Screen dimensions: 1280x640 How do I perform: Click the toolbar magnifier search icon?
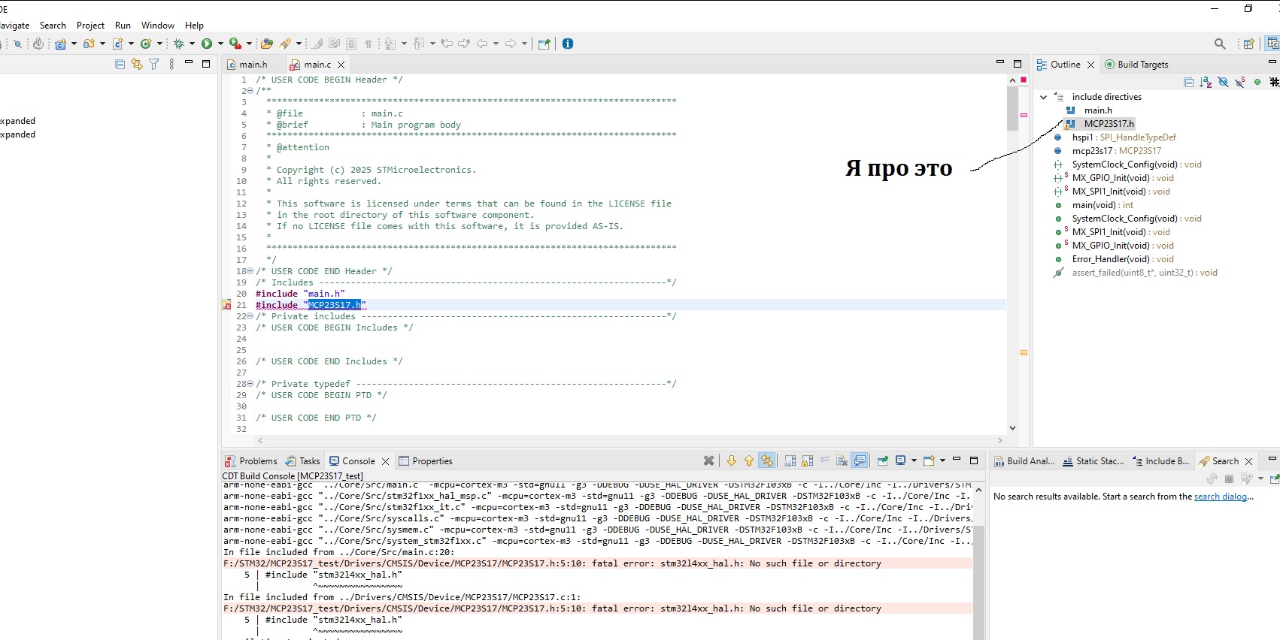point(1220,44)
